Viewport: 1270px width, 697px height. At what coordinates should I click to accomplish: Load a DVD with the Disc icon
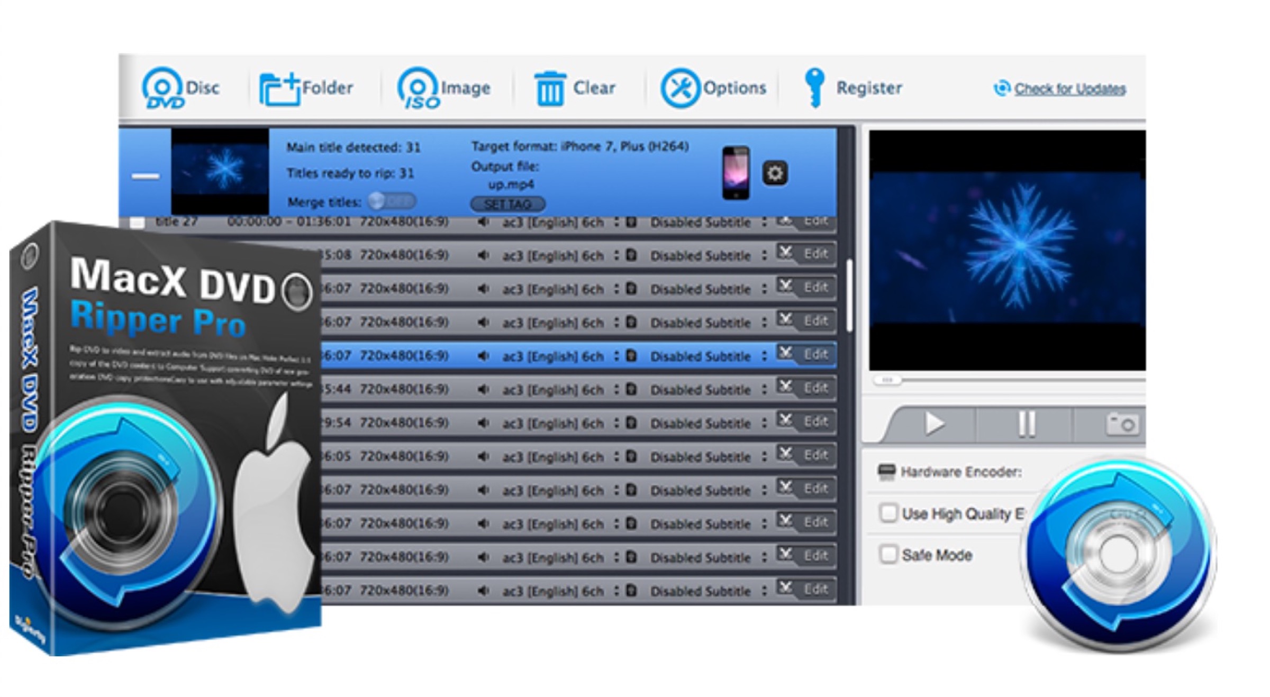(x=164, y=88)
